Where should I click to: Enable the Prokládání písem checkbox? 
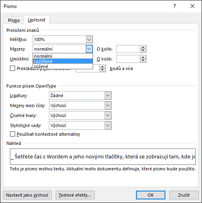[x=12, y=68]
